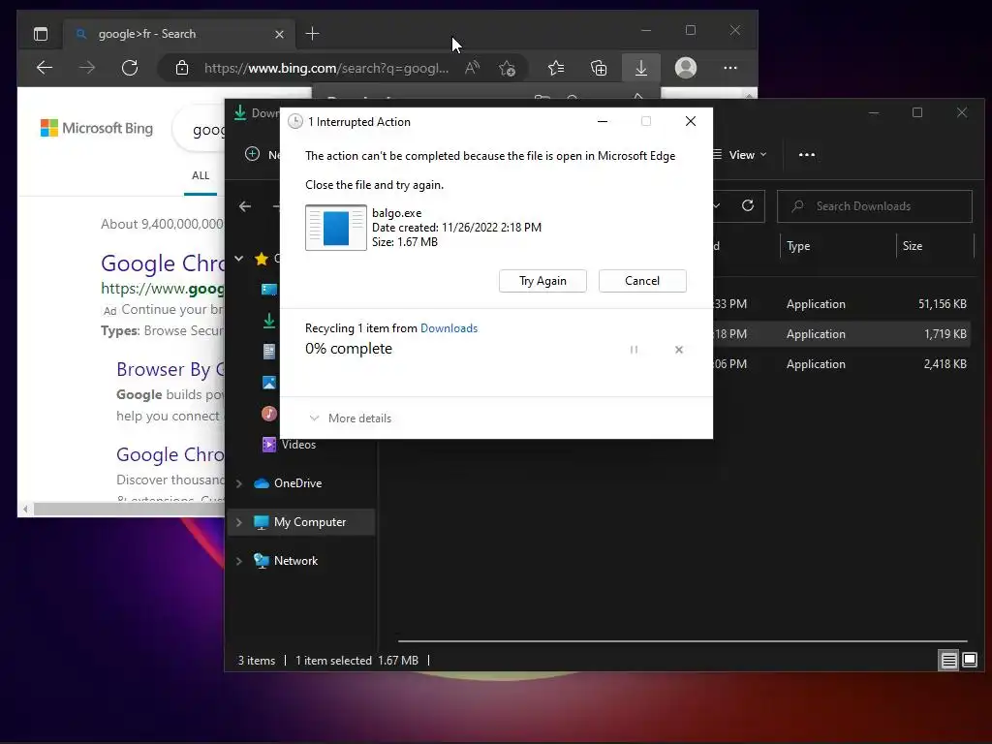Image resolution: width=992 pixels, height=744 pixels.
Task: Click Try Again in Interrupted Action dialog
Action: pyautogui.click(x=542, y=281)
